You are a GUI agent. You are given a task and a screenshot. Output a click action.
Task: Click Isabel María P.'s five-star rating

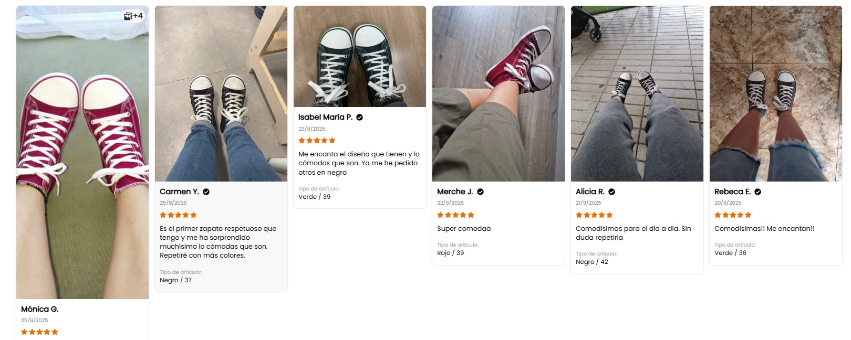coord(317,140)
